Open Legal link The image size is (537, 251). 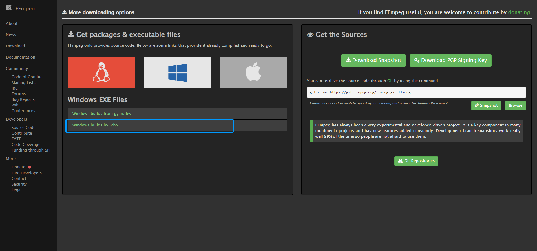coord(17,190)
